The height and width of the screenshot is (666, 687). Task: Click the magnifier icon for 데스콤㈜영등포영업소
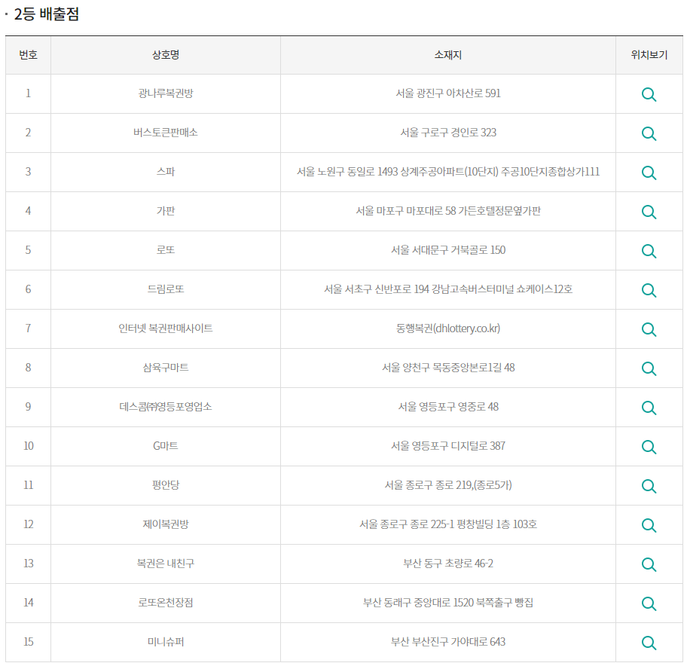point(649,408)
